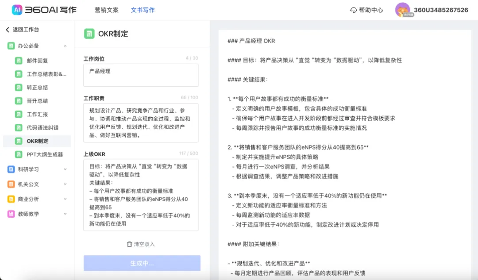The image size is (478, 280).
Task: Click the 工作岗位 input field
Action: pos(141,75)
